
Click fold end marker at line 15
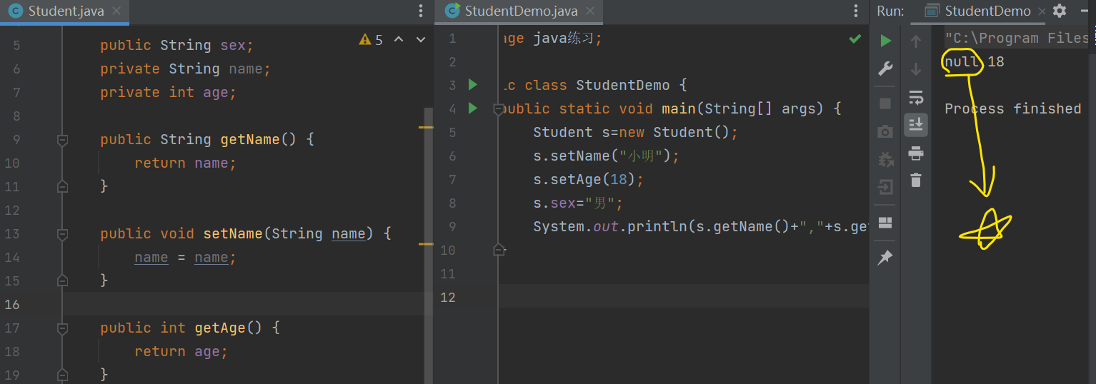tap(62, 281)
